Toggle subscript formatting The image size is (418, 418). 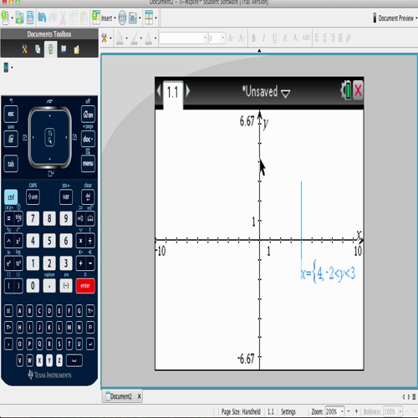[295, 38]
